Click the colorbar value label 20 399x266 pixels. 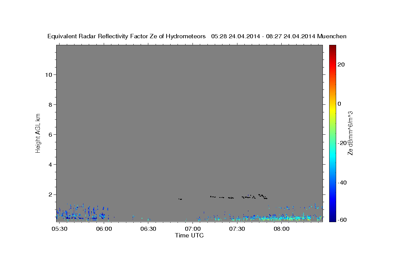341,65
